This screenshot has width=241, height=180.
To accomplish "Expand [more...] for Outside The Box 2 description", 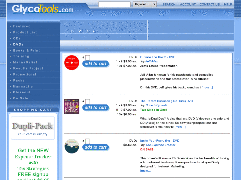I will tap(207, 87).
